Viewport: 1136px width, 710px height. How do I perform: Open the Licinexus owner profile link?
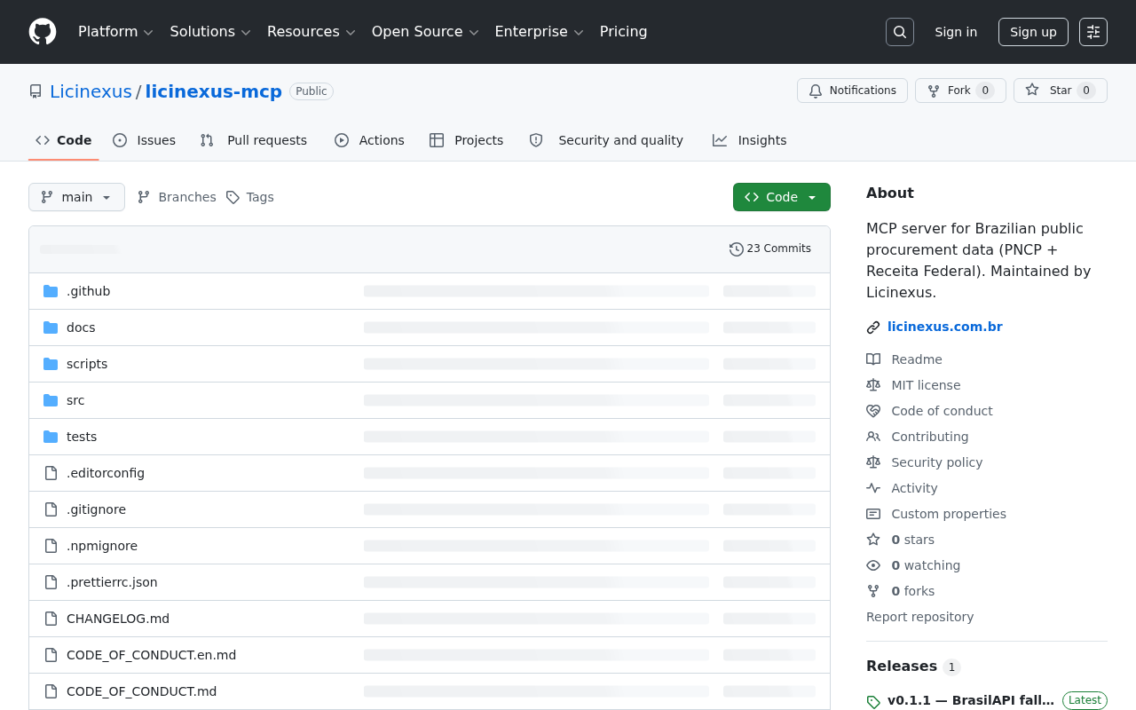point(91,91)
